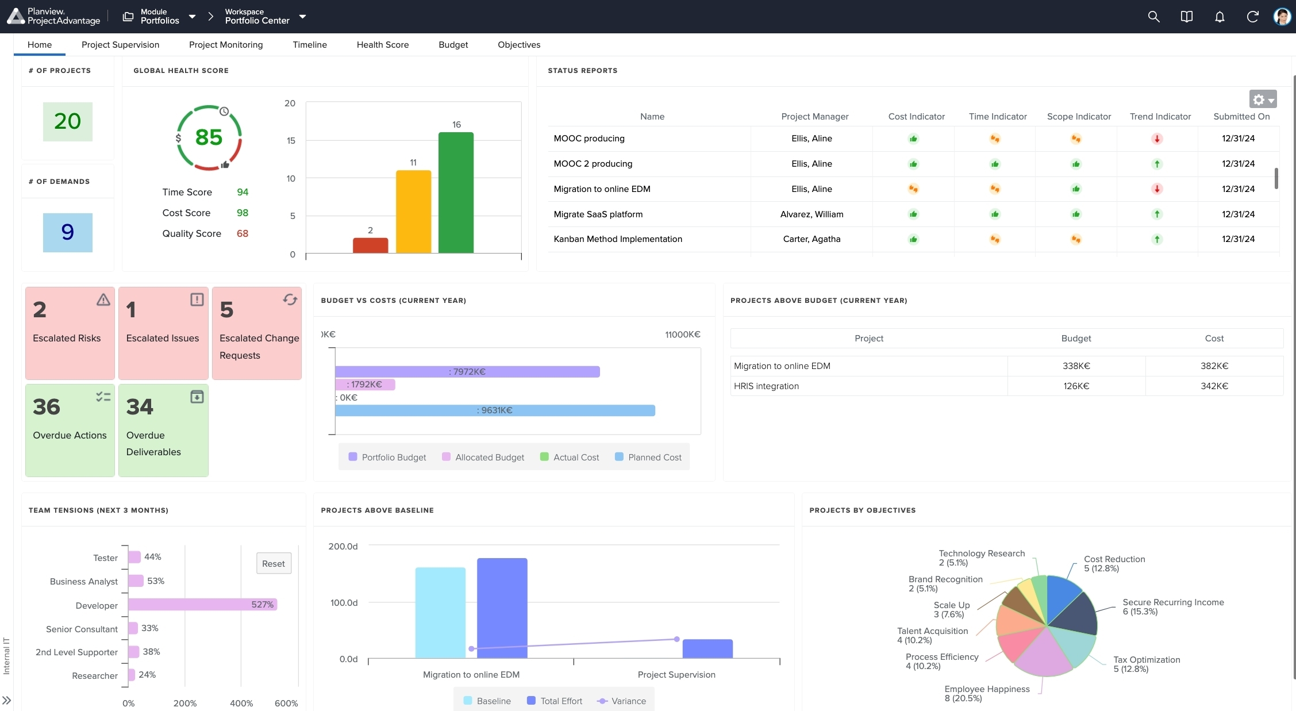Open the Module Portfolios dropdown
This screenshot has width=1296, height=711.
click(192, 16)
